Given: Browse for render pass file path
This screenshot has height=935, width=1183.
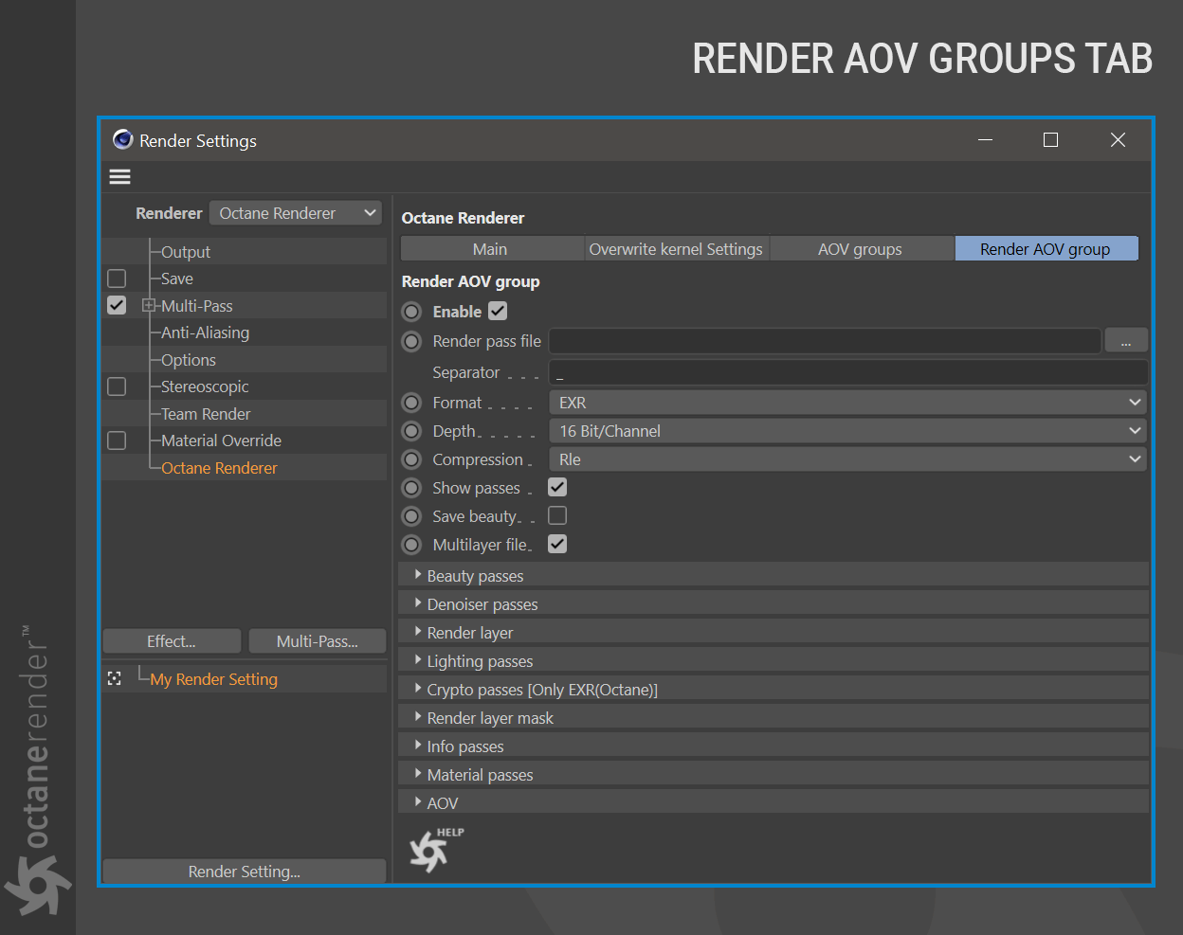Looking at the screenshot, I should click(x=1126, y=341).
